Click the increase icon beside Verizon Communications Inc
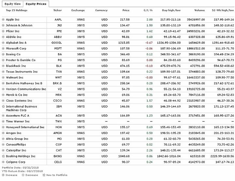Viewport: 235px width, 181px height. 3,89
